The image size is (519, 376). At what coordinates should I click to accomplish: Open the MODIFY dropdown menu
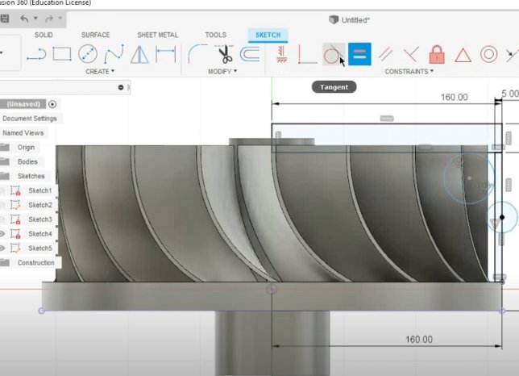(222, 72)
